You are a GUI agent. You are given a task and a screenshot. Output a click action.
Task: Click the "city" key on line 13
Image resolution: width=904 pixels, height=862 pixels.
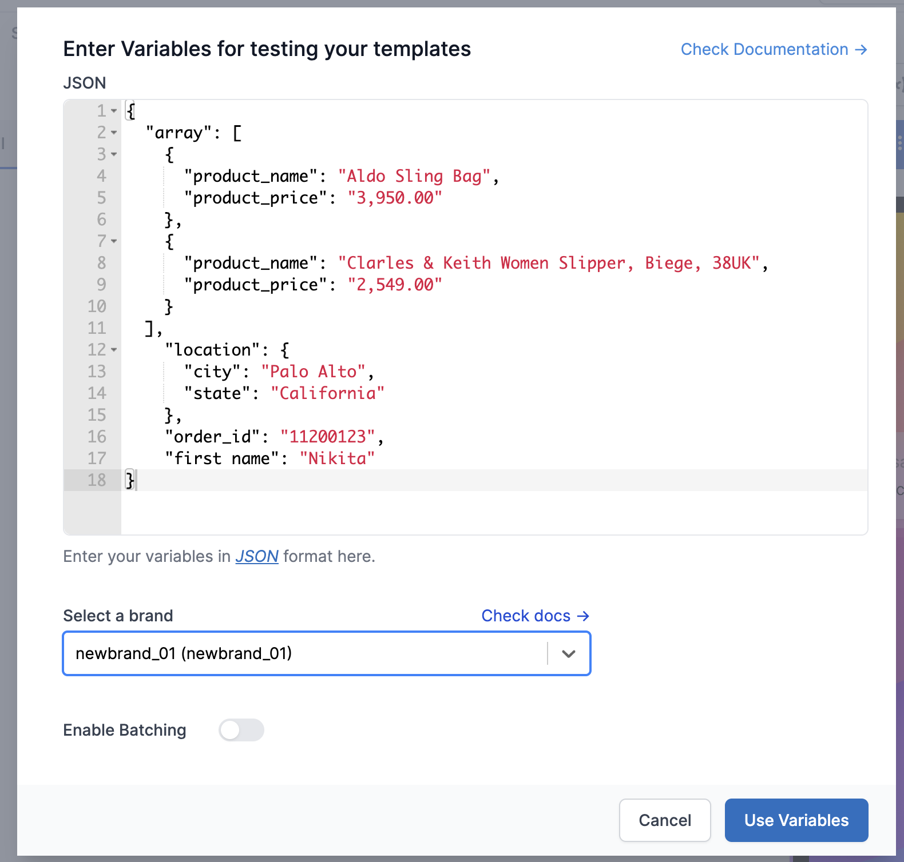pos(213,372)
